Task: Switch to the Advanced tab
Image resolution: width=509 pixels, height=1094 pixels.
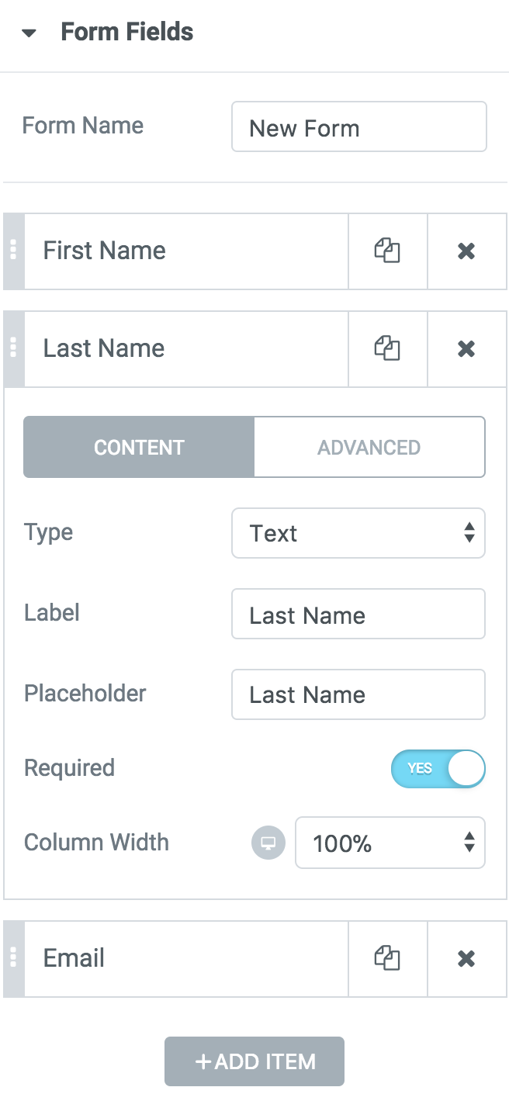Action: click(369, 448)
